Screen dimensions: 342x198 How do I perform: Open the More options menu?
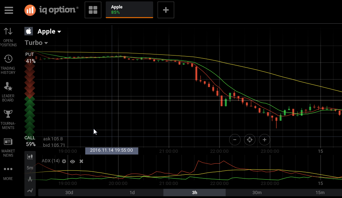[8, 173]
